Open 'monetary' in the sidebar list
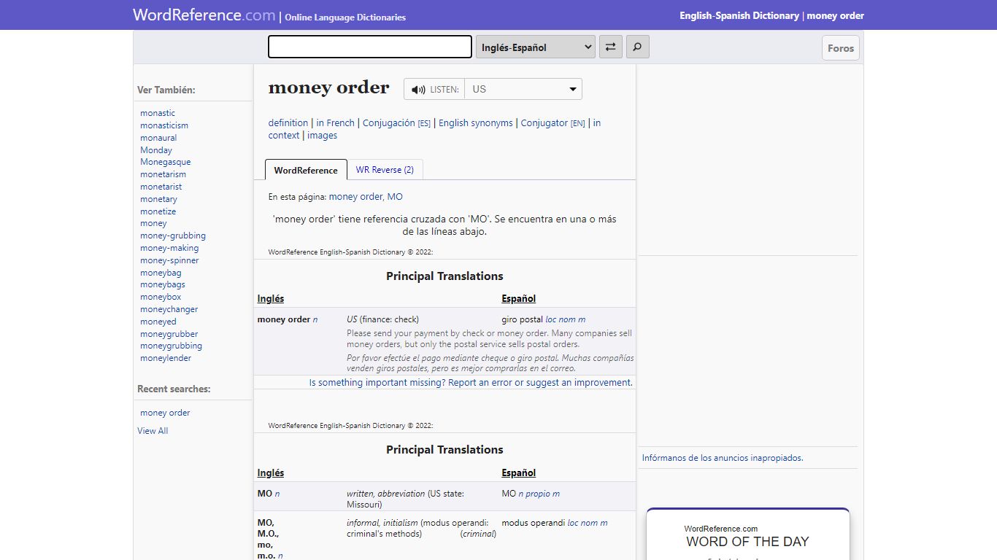Image resolution: width=997 pixels, height=560 pixels. 158,199
